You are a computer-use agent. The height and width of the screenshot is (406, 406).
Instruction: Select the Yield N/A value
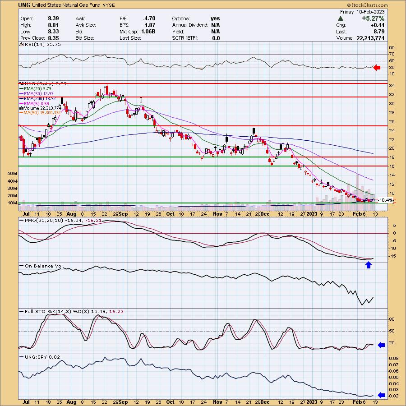216,32
